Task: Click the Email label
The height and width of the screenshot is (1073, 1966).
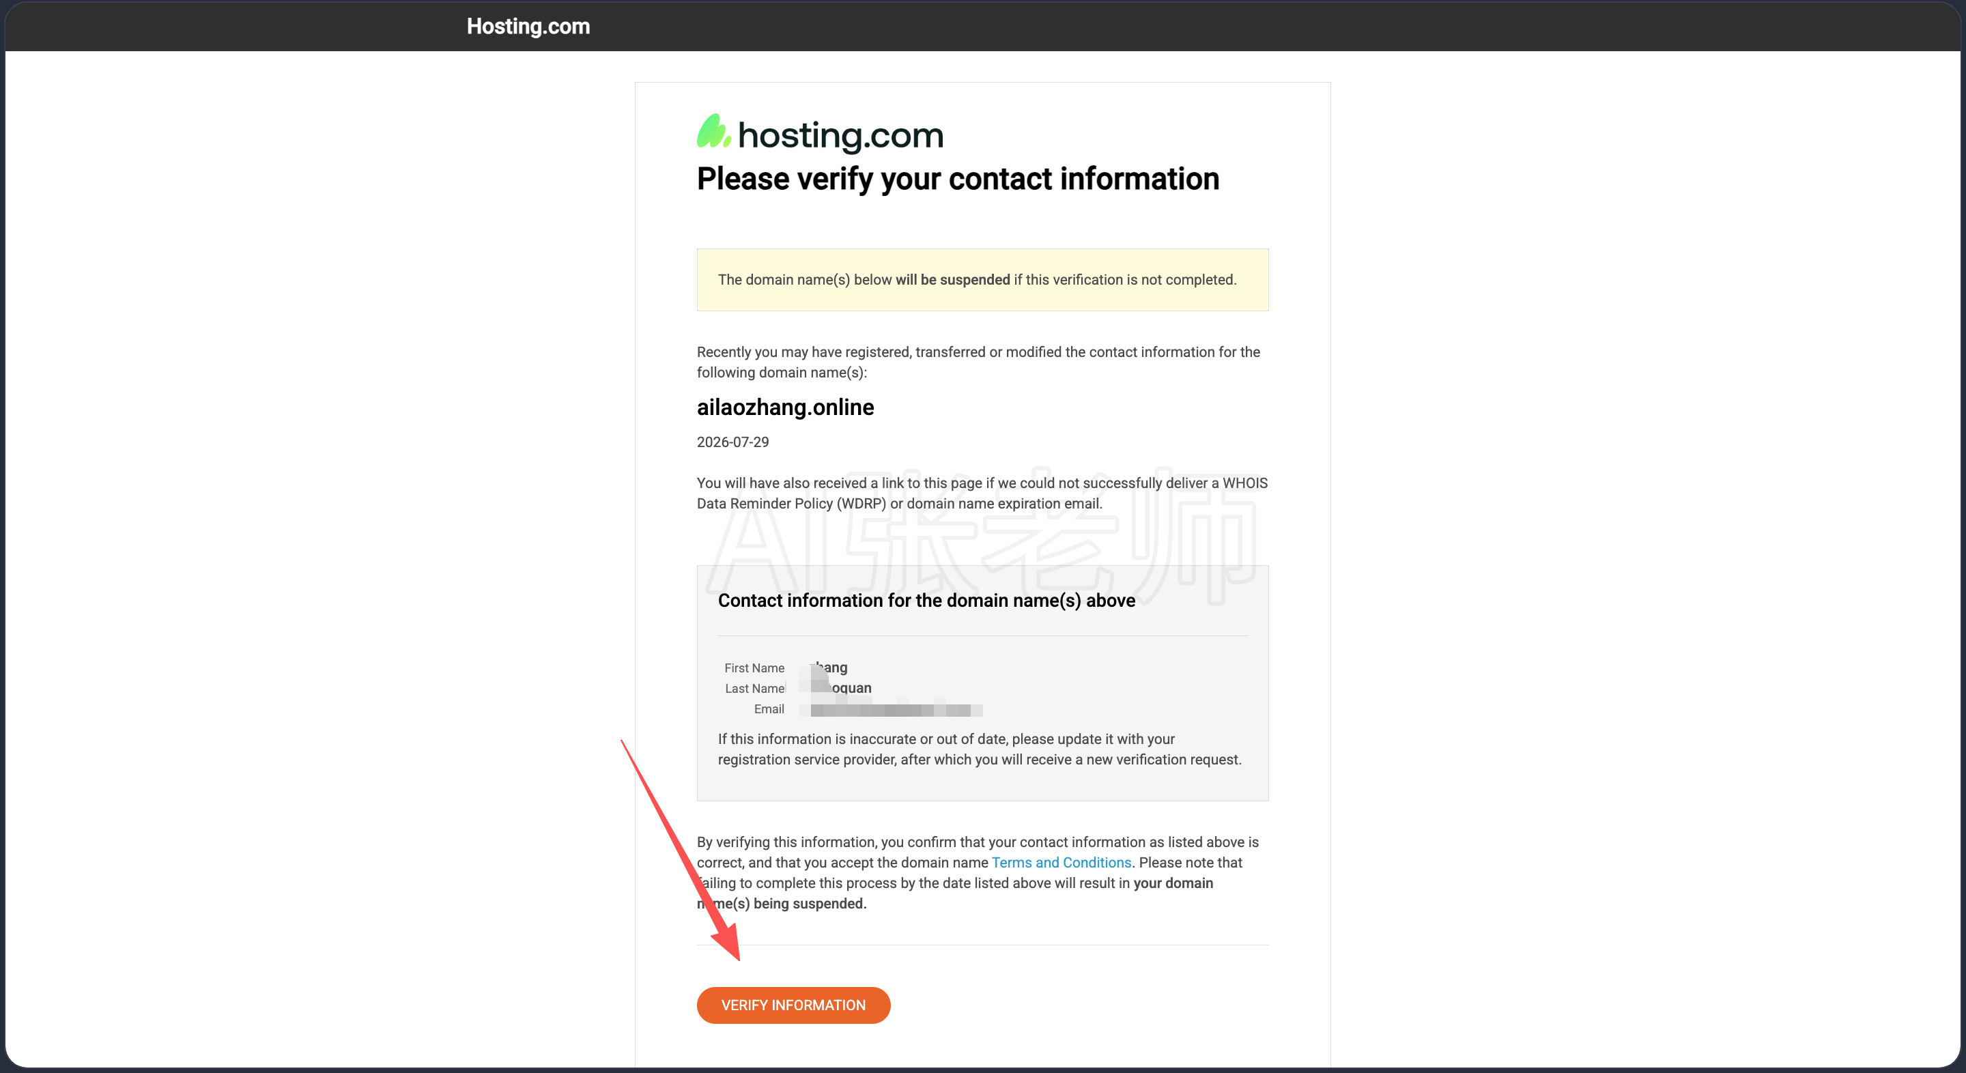Action: [x=769, y=709]
